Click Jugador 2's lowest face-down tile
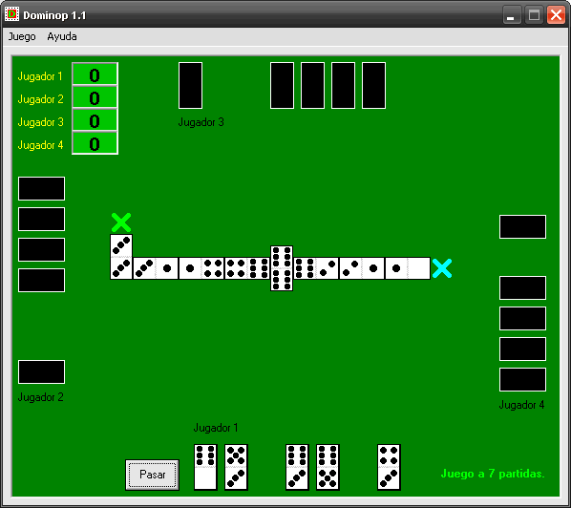Screen dimensions: 571x508 pos(41,371)
